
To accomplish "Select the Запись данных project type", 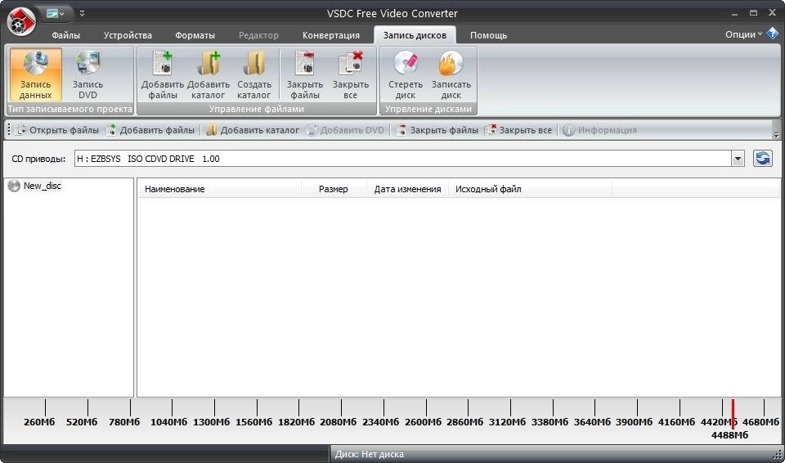I will coord(35,74).
